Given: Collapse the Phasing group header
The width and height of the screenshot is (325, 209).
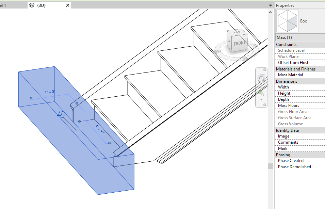Looking at the screenshot, I should pyautogui.click(x=300, y=155).
